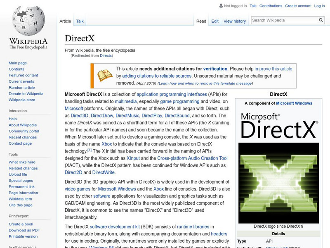The height and width of the screenshot is (248, 330).
Task: Open the Contributions link
Action: (x=271, y=6)
